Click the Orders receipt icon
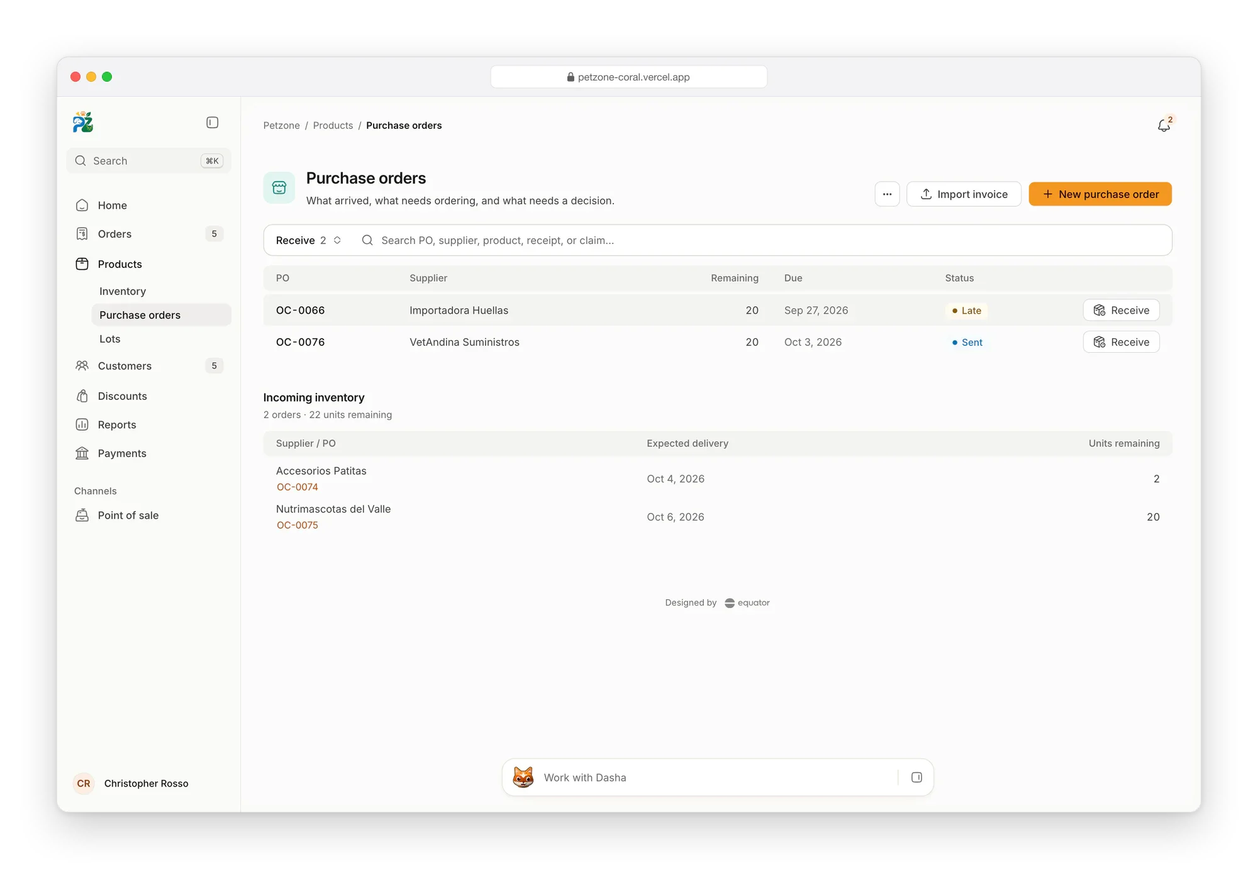Screen dimensions: 1258x869 82,234
